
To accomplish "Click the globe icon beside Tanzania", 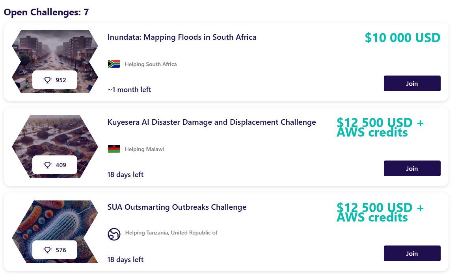I will pyautogui.click(x=114, y=234).
